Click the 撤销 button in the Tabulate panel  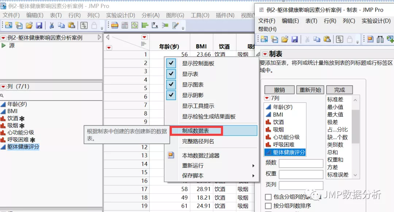coord(279,90)
